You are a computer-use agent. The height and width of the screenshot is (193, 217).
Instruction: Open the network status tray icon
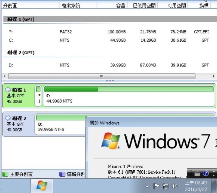click(165, 186)
